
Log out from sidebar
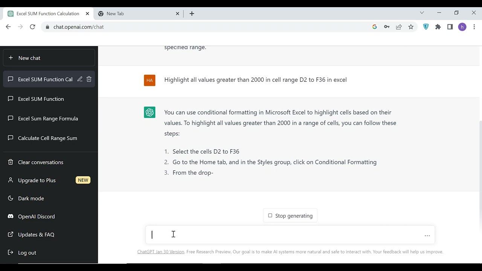pos(49,253)
